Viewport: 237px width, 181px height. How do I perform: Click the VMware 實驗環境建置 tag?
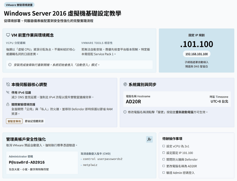coord(19,5)
